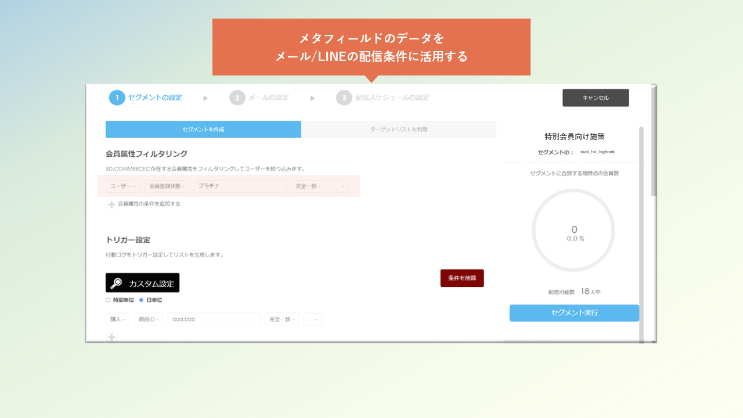
Task: Click the 特別会員向け施策 title
Action: 575,137
